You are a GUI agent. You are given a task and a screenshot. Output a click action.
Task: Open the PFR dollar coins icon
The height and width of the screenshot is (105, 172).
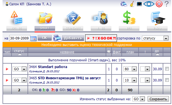pyautogui.click(x=129, y=17)
